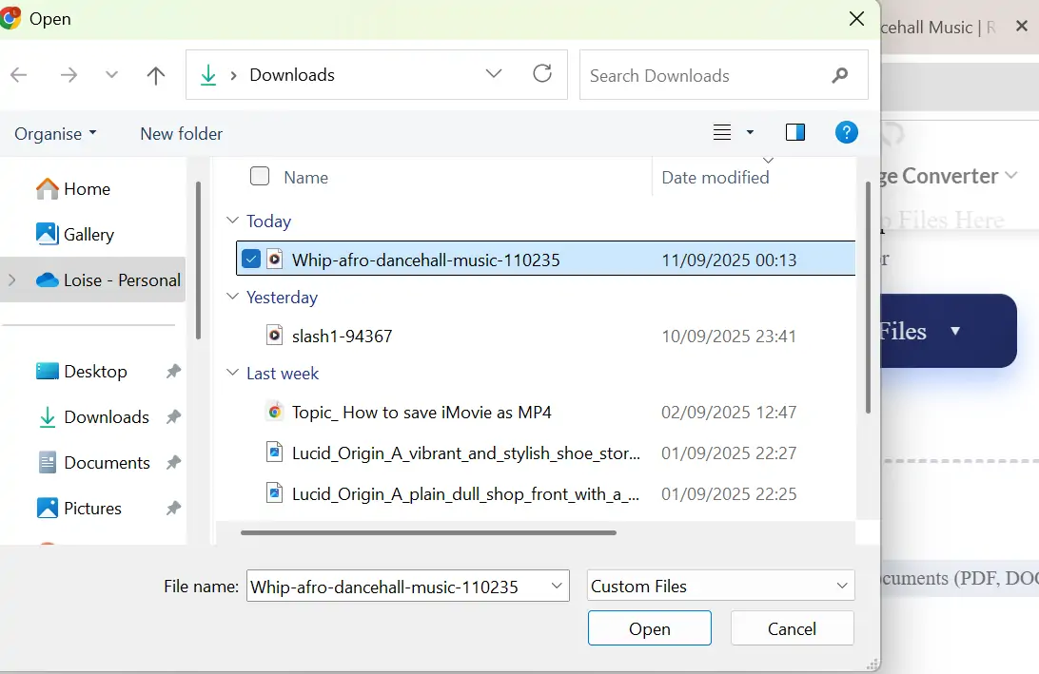Click the Back navigation arrow

tap(19, 76)
